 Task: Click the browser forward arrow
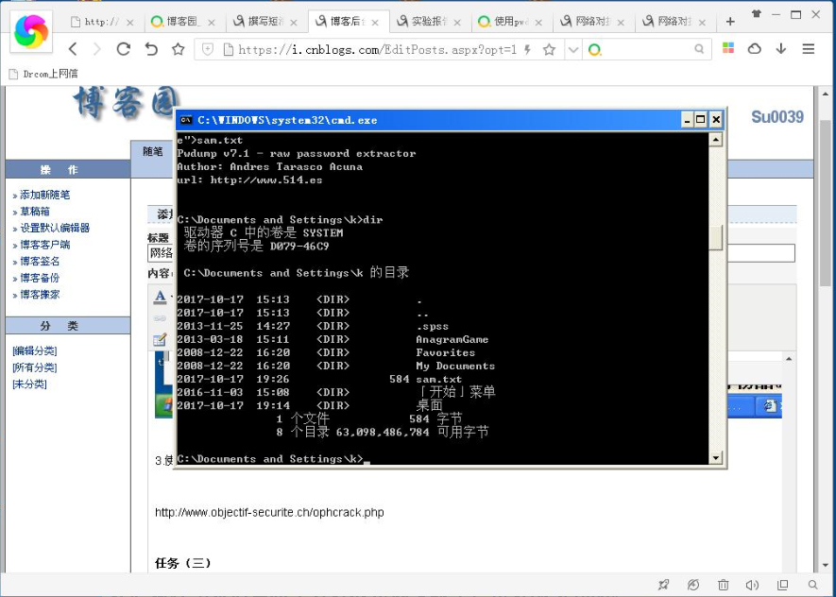tap(97, 49)
